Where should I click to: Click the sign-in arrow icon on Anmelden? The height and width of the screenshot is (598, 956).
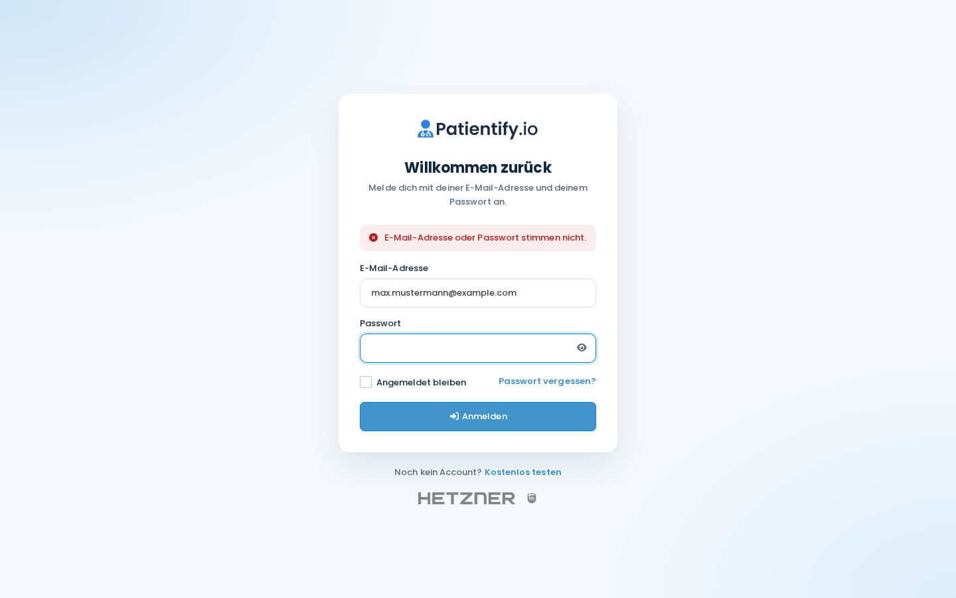coord(454,417)
